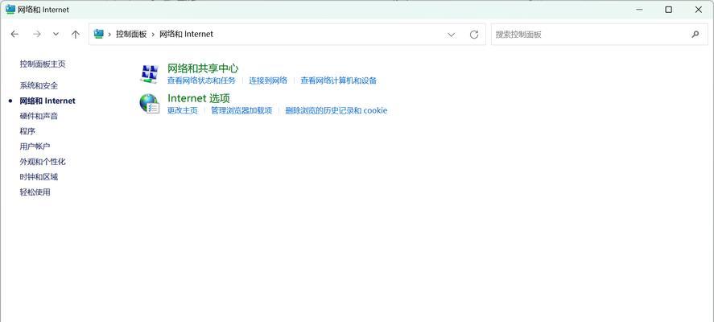Click 删除浏览的历史记录和 cookie link
The width and height of the screenshot is (714, 322).
click(336, 110)
